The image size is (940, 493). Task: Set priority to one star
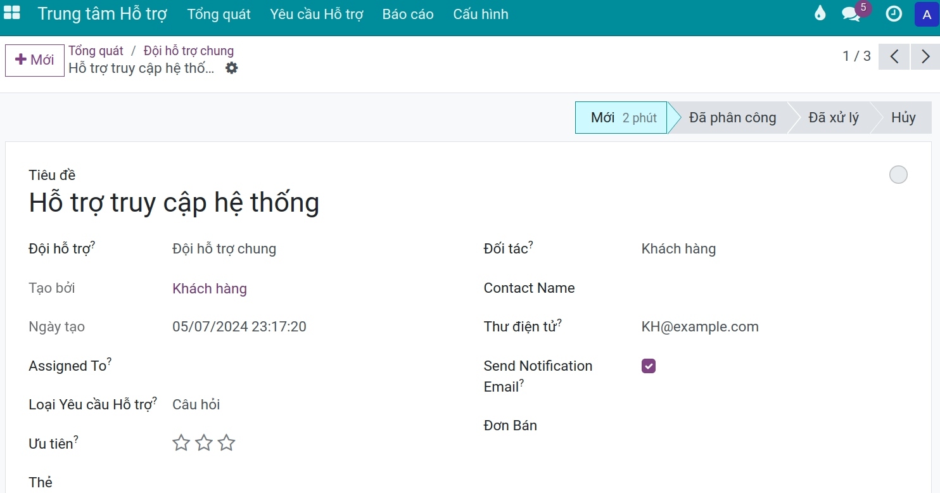pyautogui.click(x=181, y=443)
